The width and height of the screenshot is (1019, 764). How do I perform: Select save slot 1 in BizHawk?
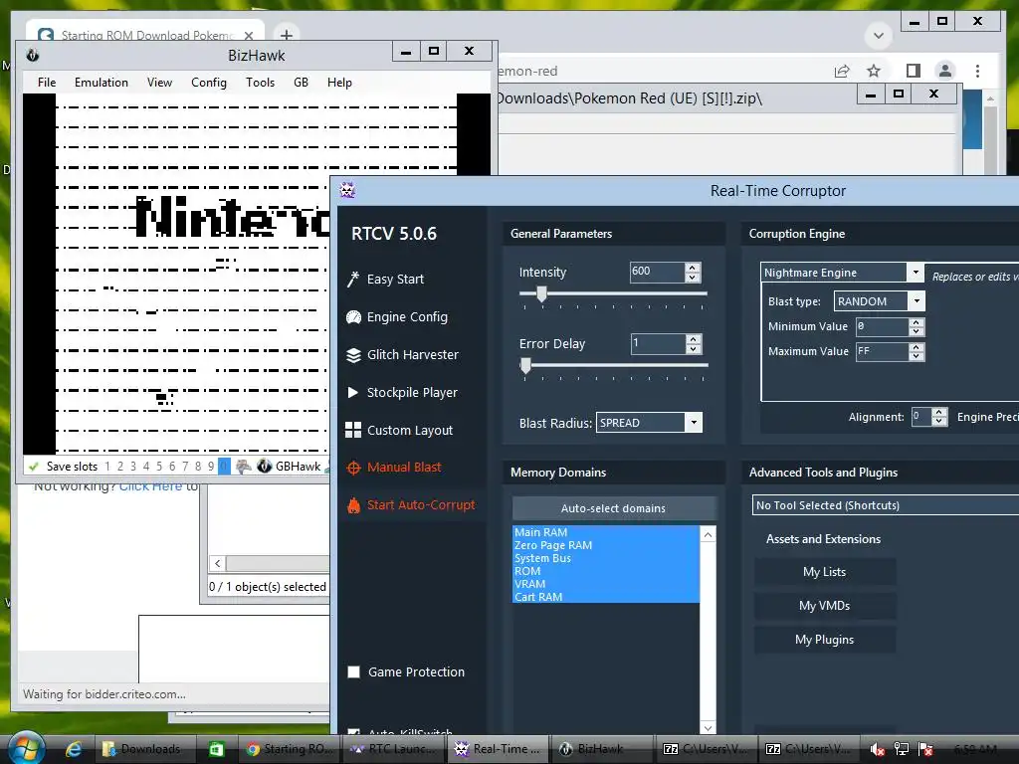(x=107, y=466)
